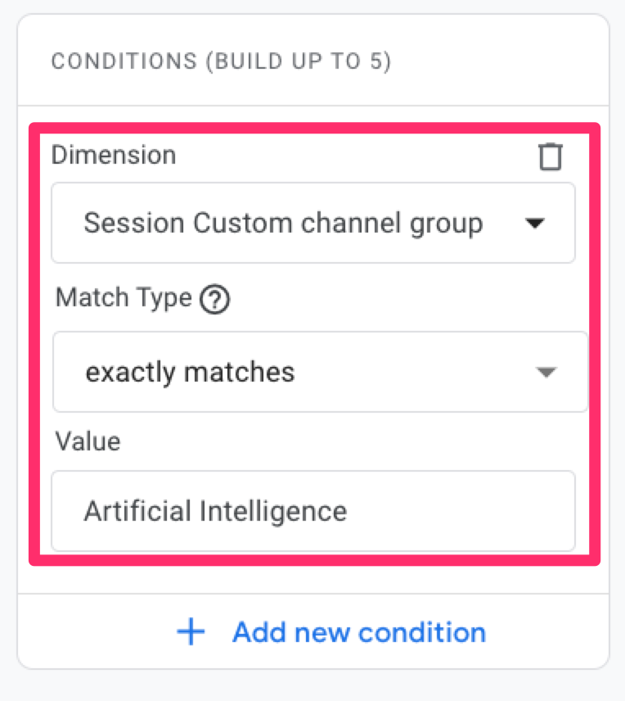This screenshot has height=701, width=625.
Task: Click the Match Type label text
Action: coord(124,298)
